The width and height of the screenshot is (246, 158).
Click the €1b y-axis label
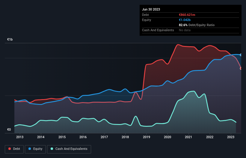click(x=10, y=39)
